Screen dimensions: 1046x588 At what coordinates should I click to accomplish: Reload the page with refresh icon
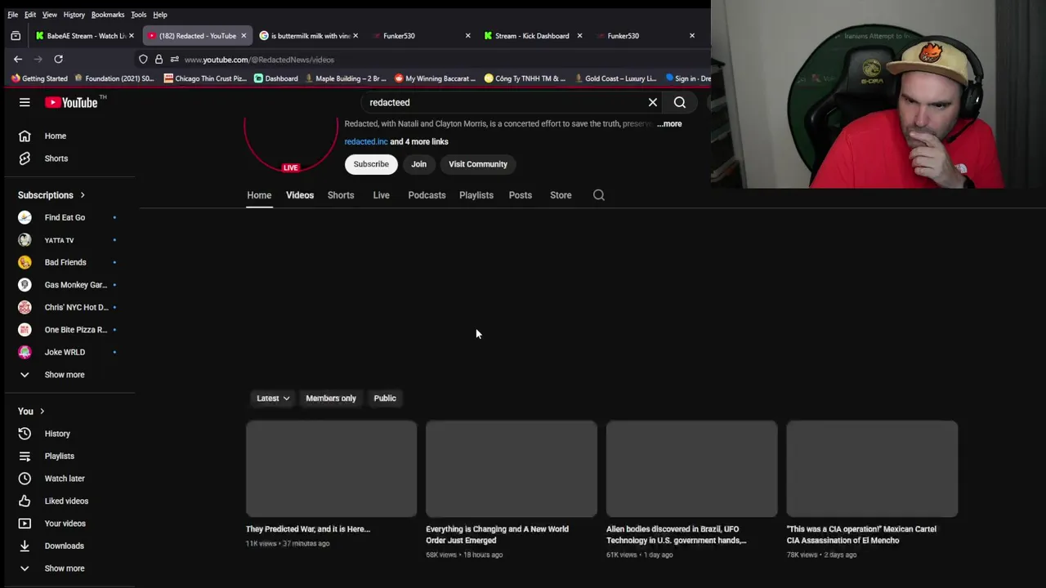click(x=58, y=59)
